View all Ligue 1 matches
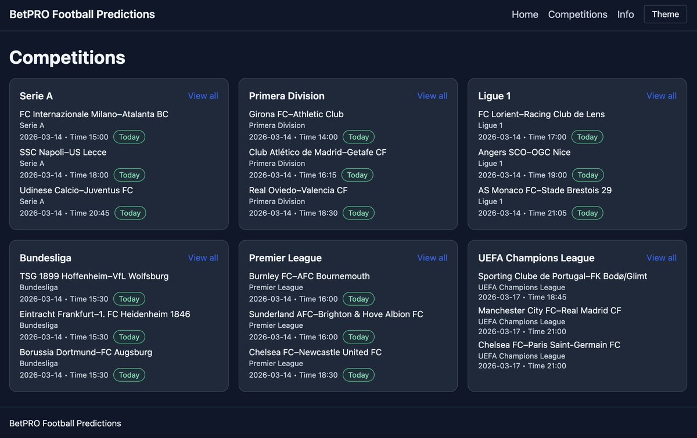Viewport: 697px width, 438px height. point(662,96)
